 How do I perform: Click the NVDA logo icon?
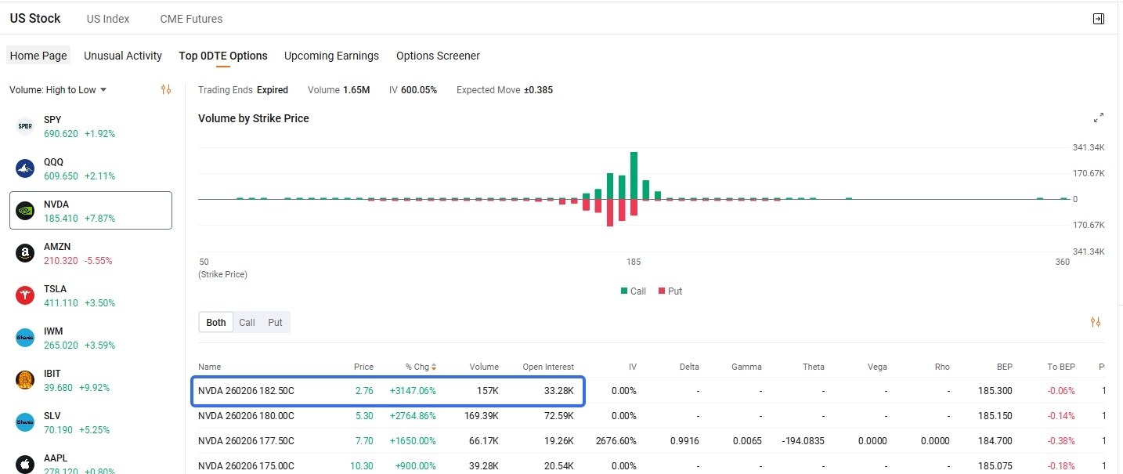pos(25,211)
